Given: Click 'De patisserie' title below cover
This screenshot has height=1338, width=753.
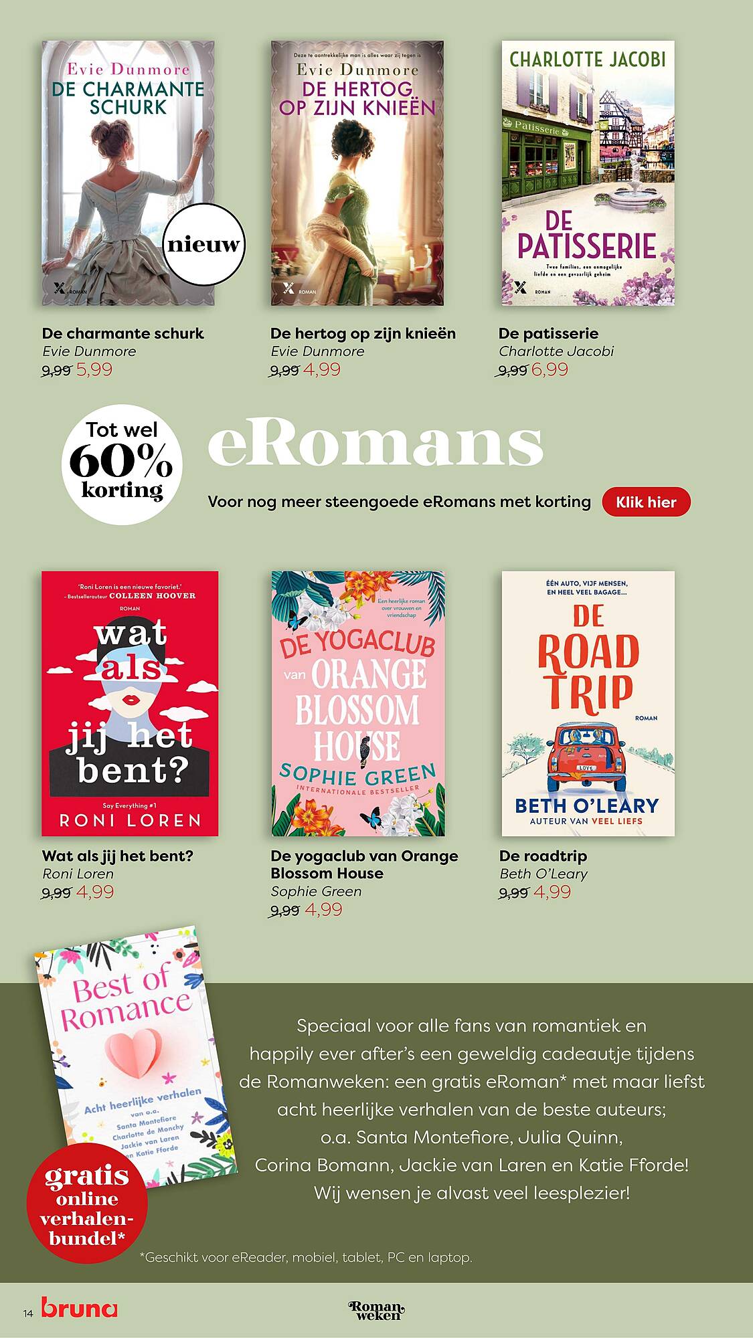Looking at the screenshot, I should (548, 333).
